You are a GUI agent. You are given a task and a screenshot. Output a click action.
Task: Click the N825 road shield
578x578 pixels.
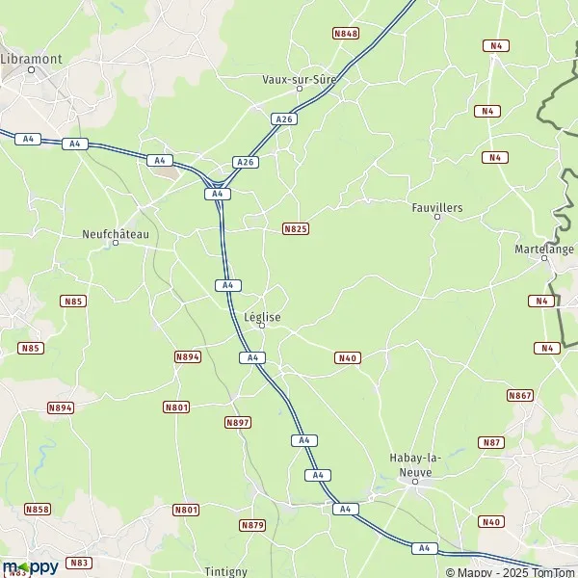pos(296,229)
